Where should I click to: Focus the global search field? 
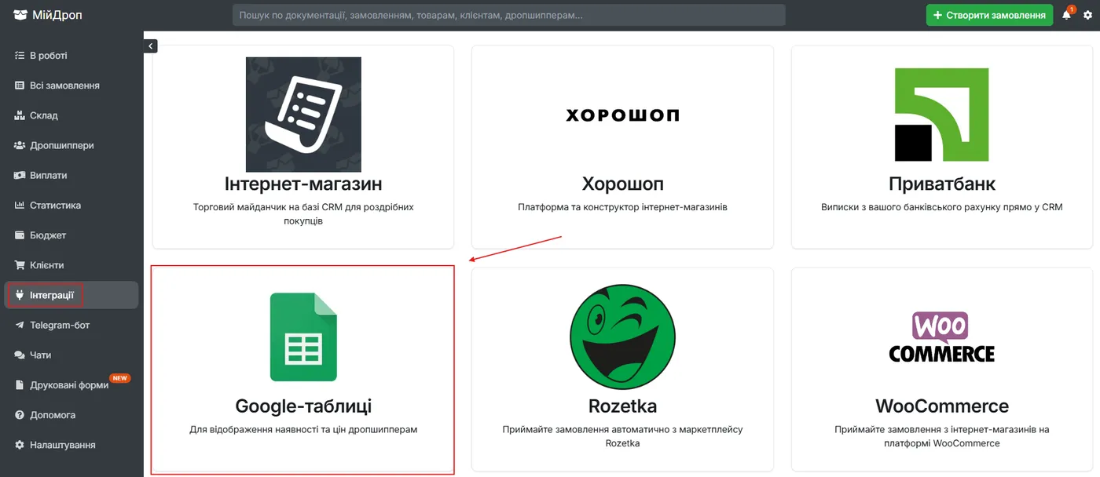pos(509,15)
